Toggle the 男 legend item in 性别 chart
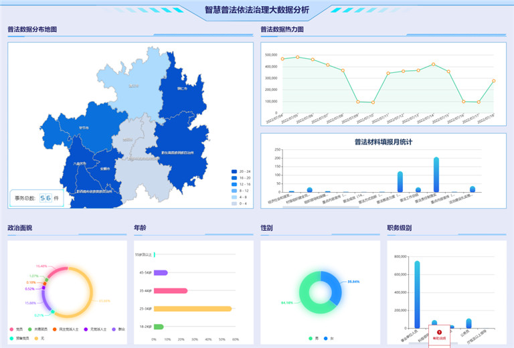The image size is (514, 348). point(313,338)
